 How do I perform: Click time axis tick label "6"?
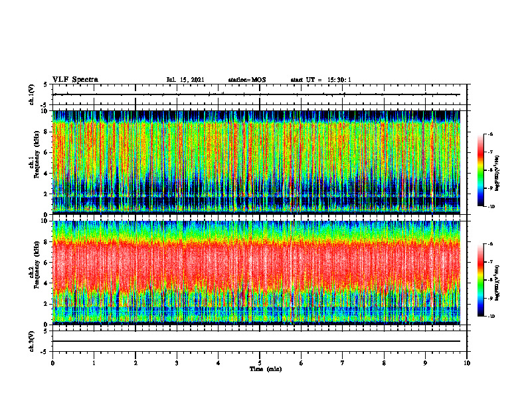click(x=302, y=363)
